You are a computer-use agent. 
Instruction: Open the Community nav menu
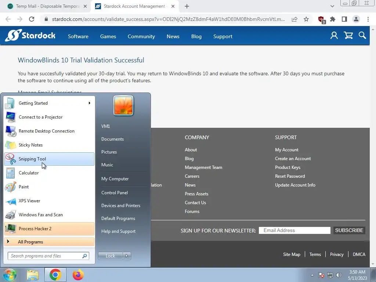(141, 36)
